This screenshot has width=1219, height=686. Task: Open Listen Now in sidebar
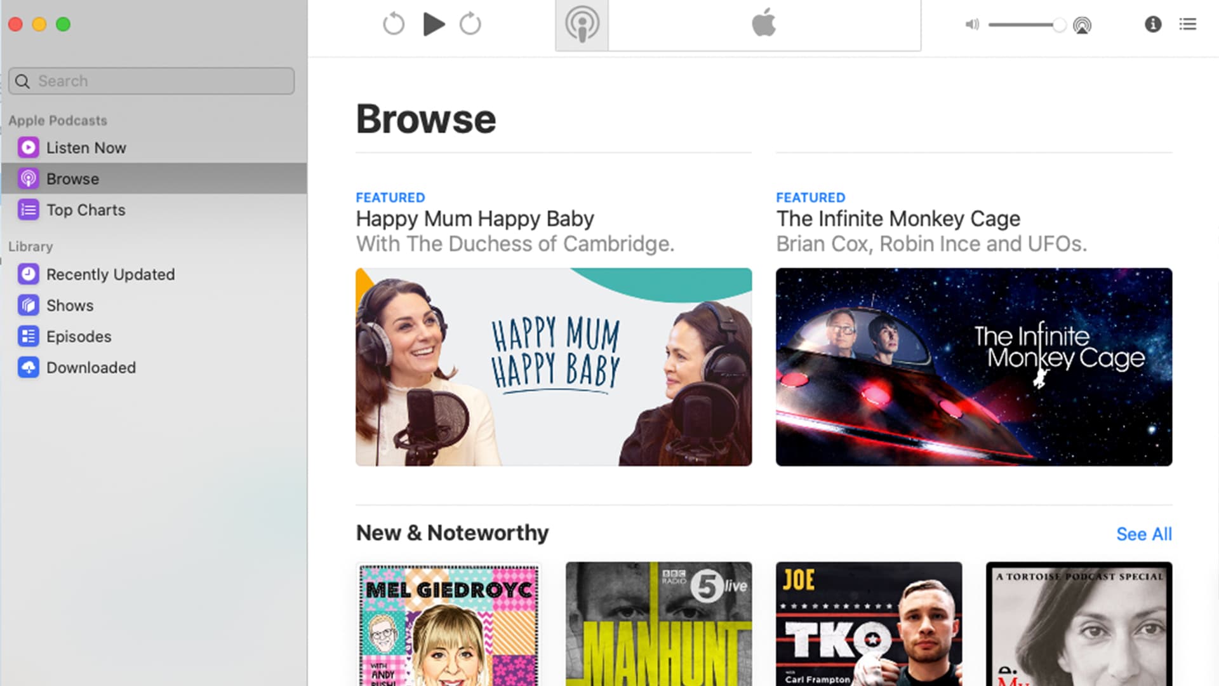(86, 148)
